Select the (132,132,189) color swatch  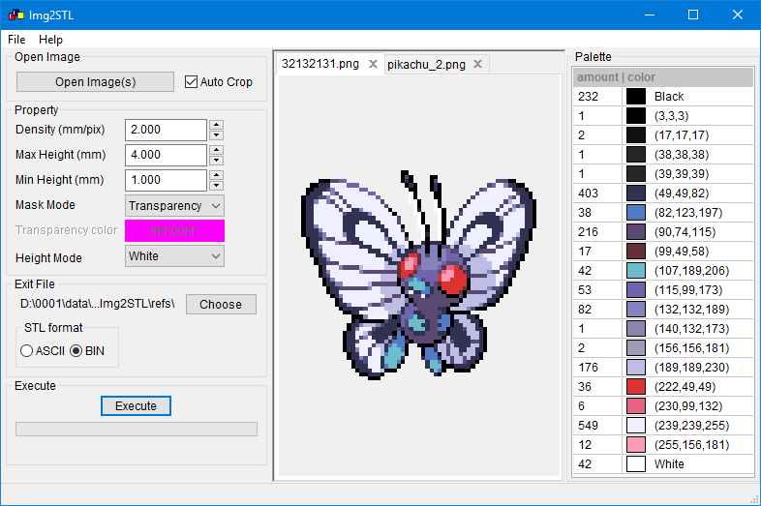(636, 310)
